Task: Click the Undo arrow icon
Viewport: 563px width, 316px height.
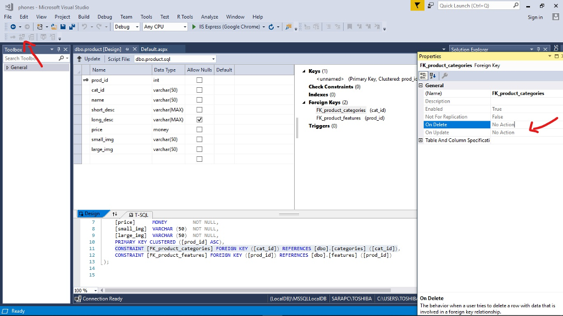Action: [x=84, y=27]
